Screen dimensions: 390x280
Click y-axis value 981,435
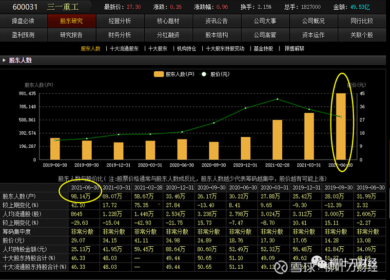(27, 94)
